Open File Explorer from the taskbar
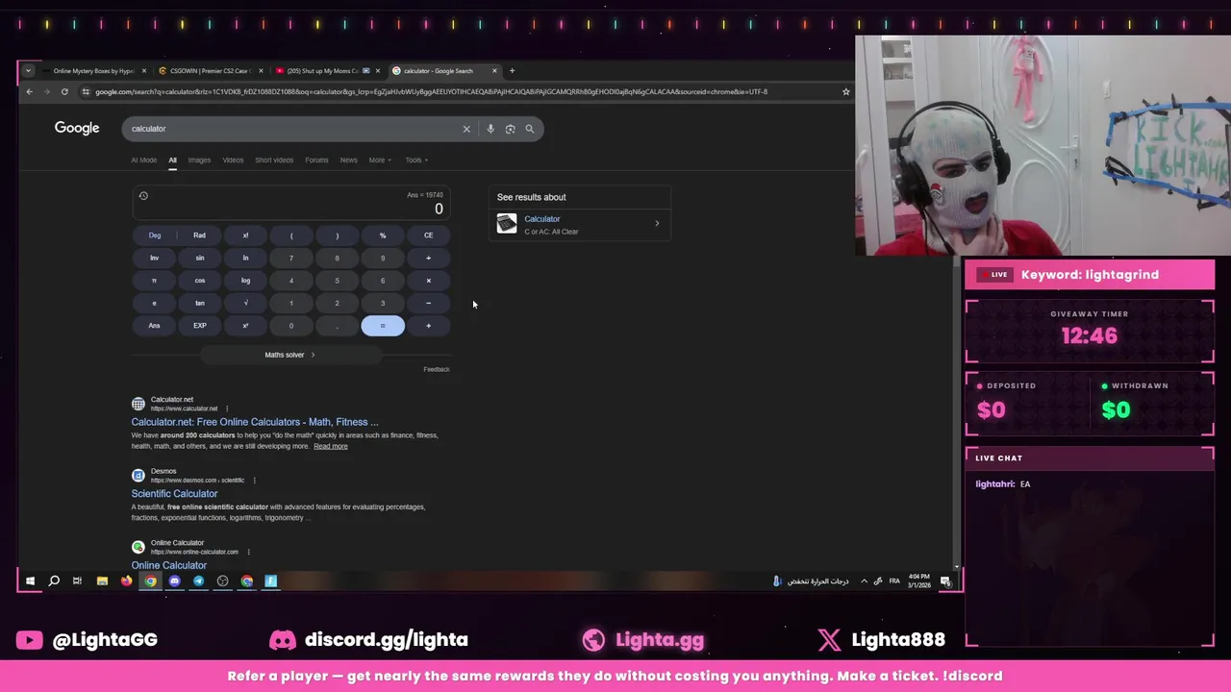Image resolution: width=1231 pixels, height=692 pixels. (x=102, y=581)
